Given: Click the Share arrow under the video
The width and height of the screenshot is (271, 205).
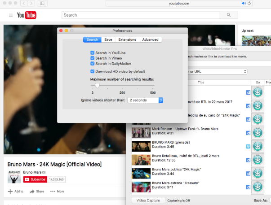Looking at the screenshot, I should [x=32, y=192].
